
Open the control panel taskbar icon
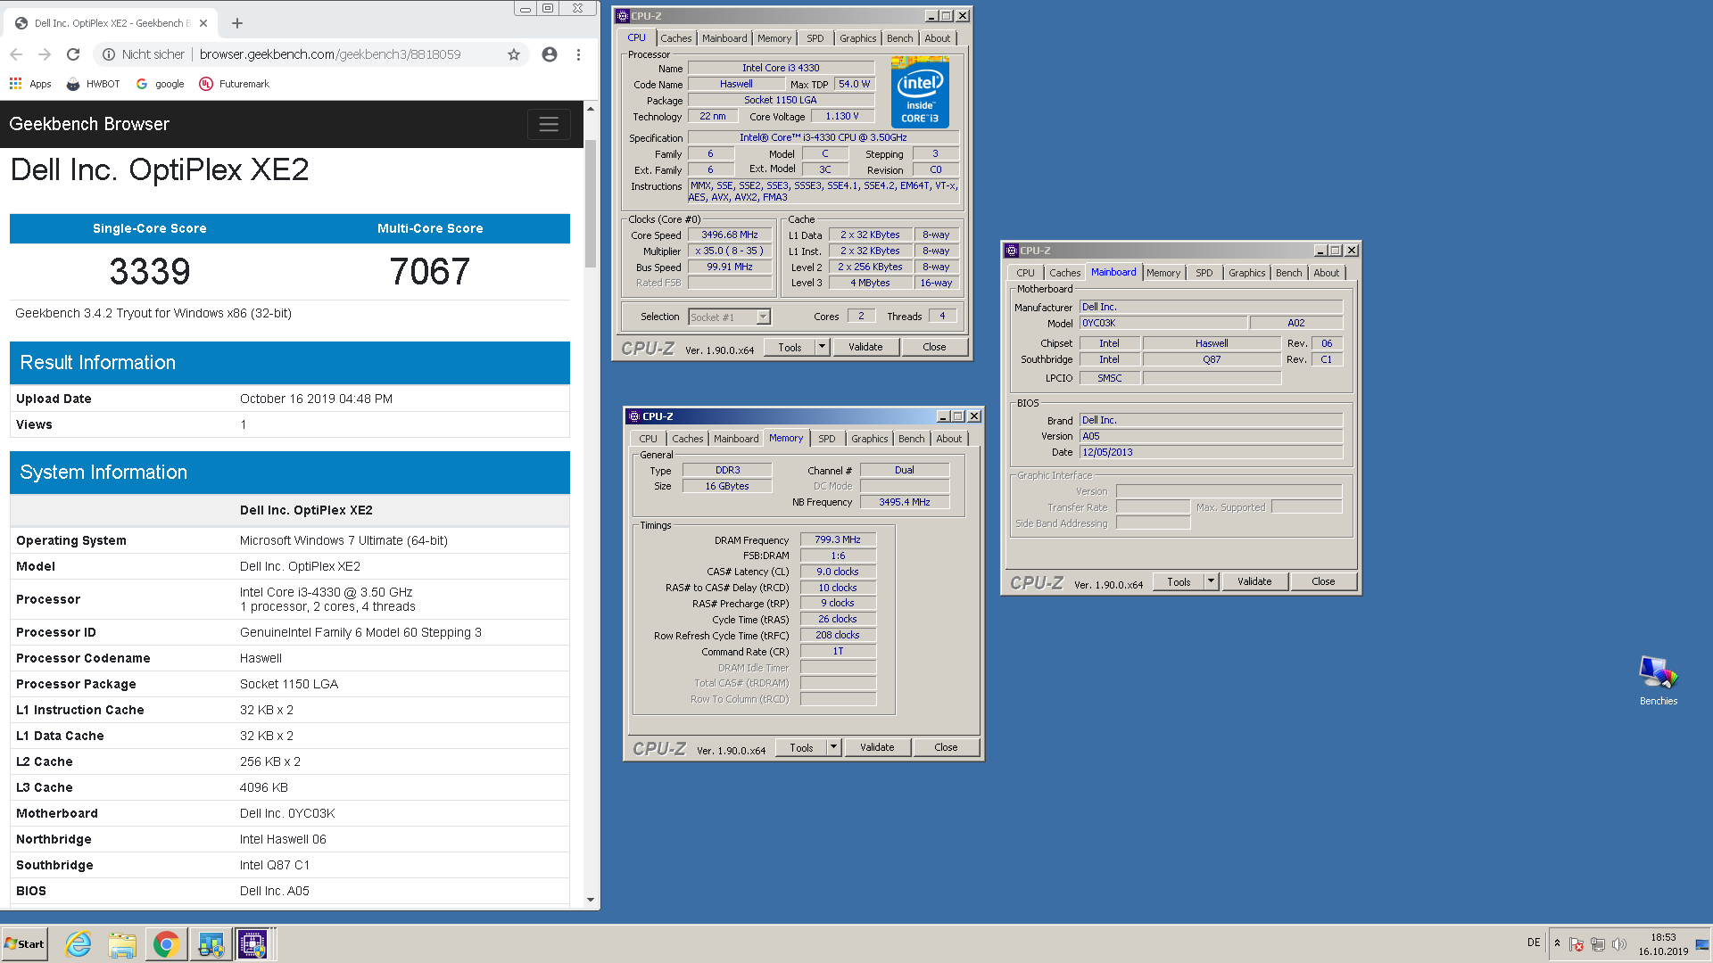[x=211, y=944]
